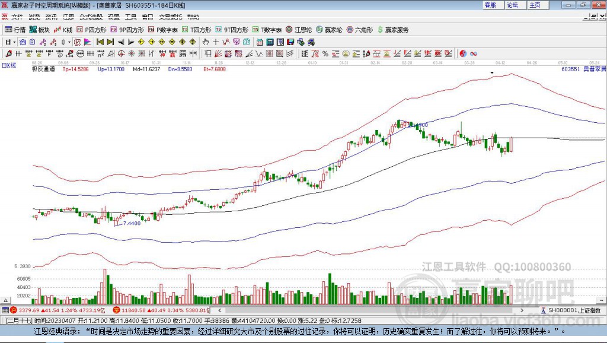The width and height of the screenshot is (607, 343).
Task: Click the yin-yang taiji icon
Action: 463,54
